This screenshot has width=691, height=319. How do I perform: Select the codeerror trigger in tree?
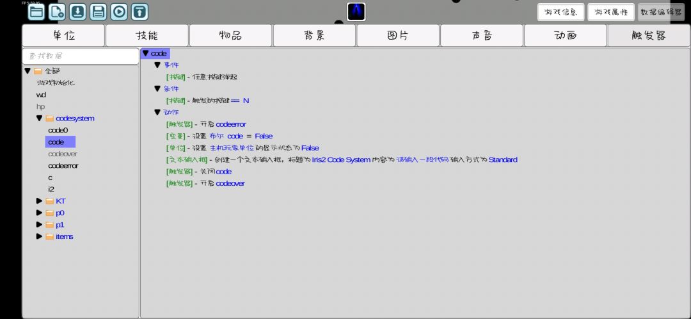pyautogui.click(x=63, y=166)
